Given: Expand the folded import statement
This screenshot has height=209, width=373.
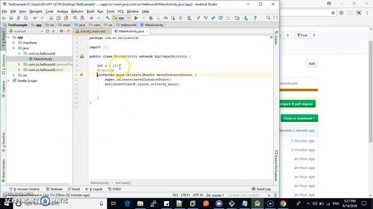Looking at the screenshot, I should coord(105,47).
